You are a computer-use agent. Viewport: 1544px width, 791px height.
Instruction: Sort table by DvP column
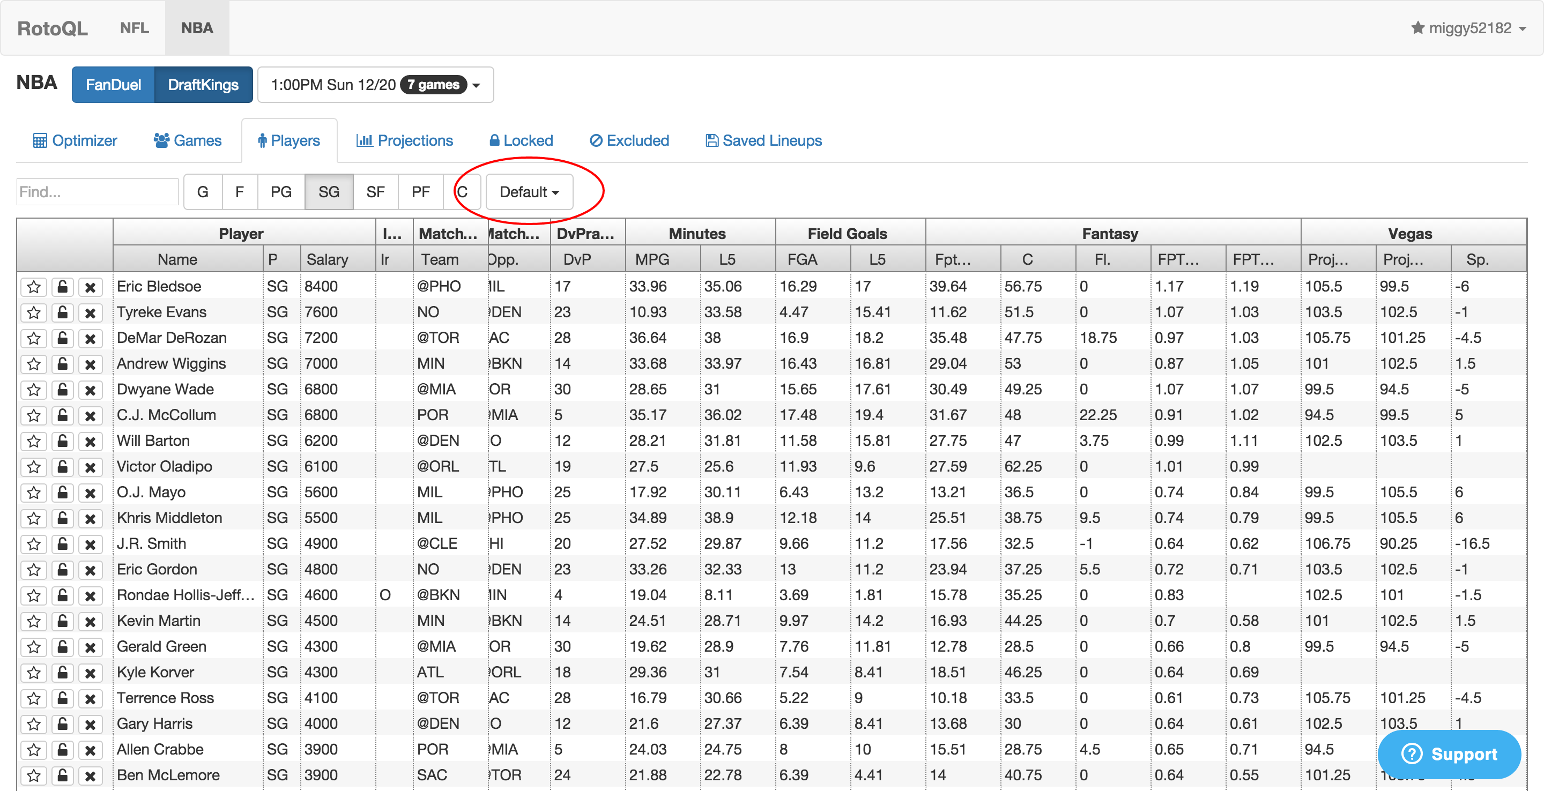tap(588, 259)
